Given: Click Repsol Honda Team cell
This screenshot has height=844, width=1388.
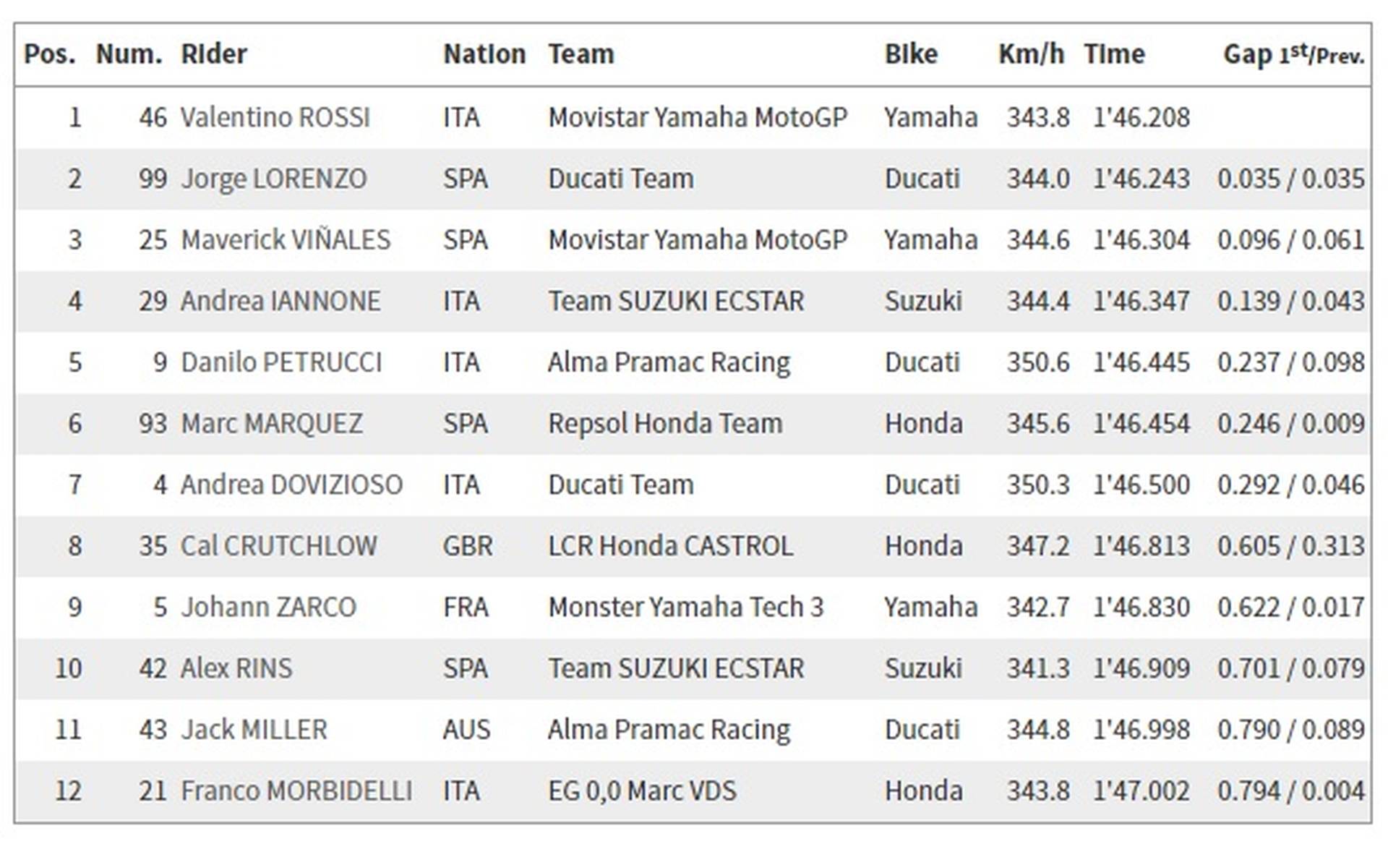Looking at the screenshot, I should tap(665, 424).
